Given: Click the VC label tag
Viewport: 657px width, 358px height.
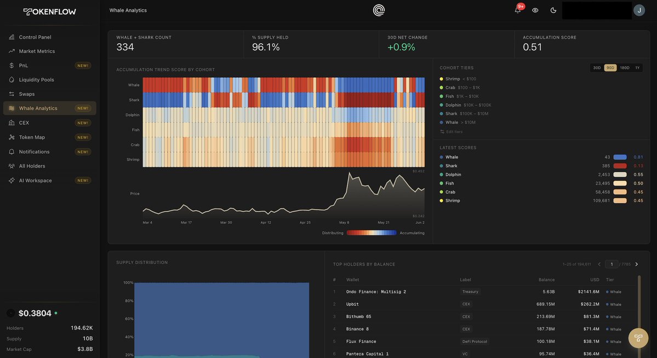Looking at the screenshot, I should click(465, 354).
